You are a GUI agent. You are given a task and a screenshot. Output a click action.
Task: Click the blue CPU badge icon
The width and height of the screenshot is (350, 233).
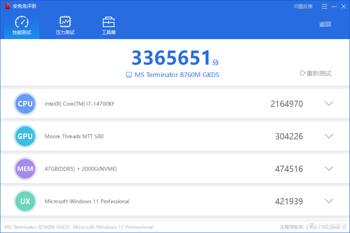25,104
